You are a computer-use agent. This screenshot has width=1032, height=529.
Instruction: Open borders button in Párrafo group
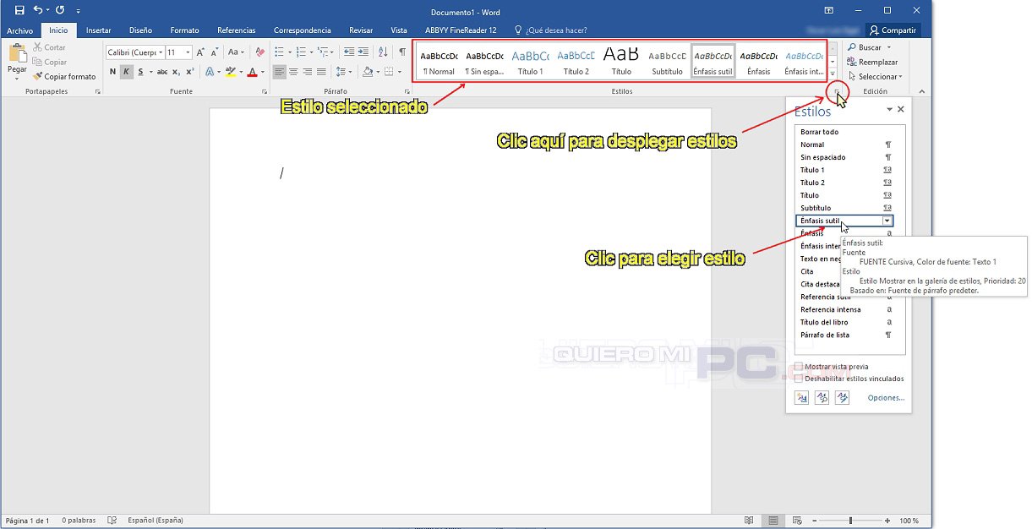(x=388, y=72)
